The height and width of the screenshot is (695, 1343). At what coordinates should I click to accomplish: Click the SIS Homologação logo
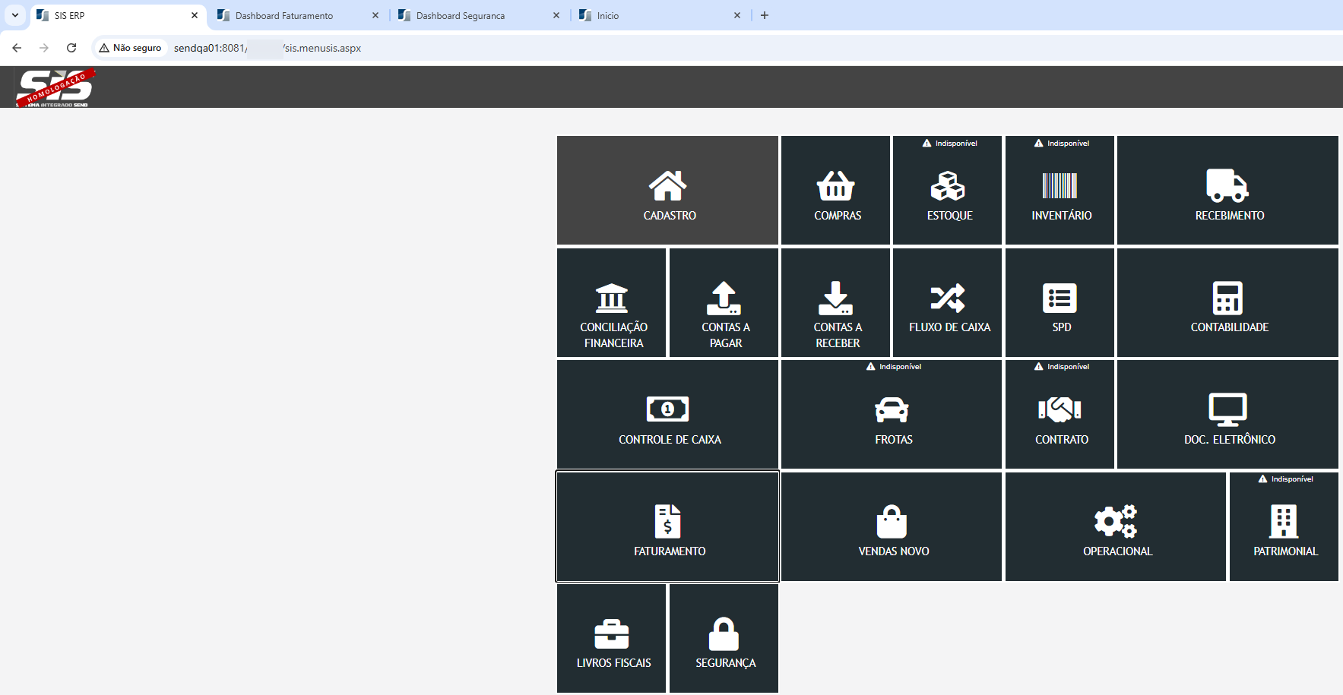55,87
